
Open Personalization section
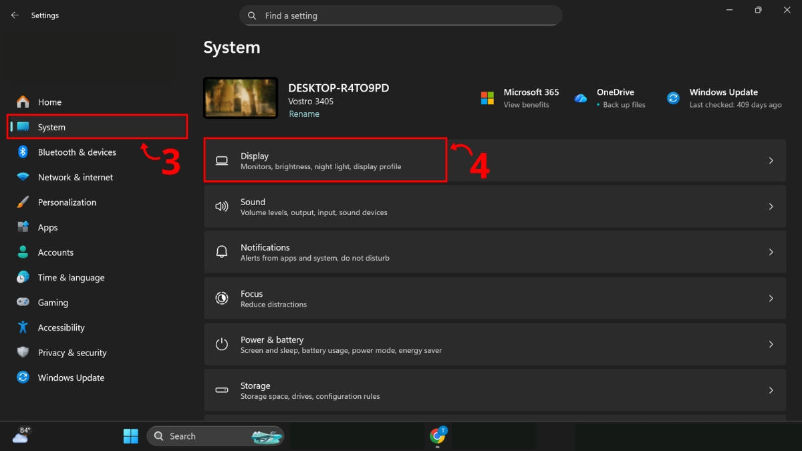pyautogui.click(x=67, y=202)
